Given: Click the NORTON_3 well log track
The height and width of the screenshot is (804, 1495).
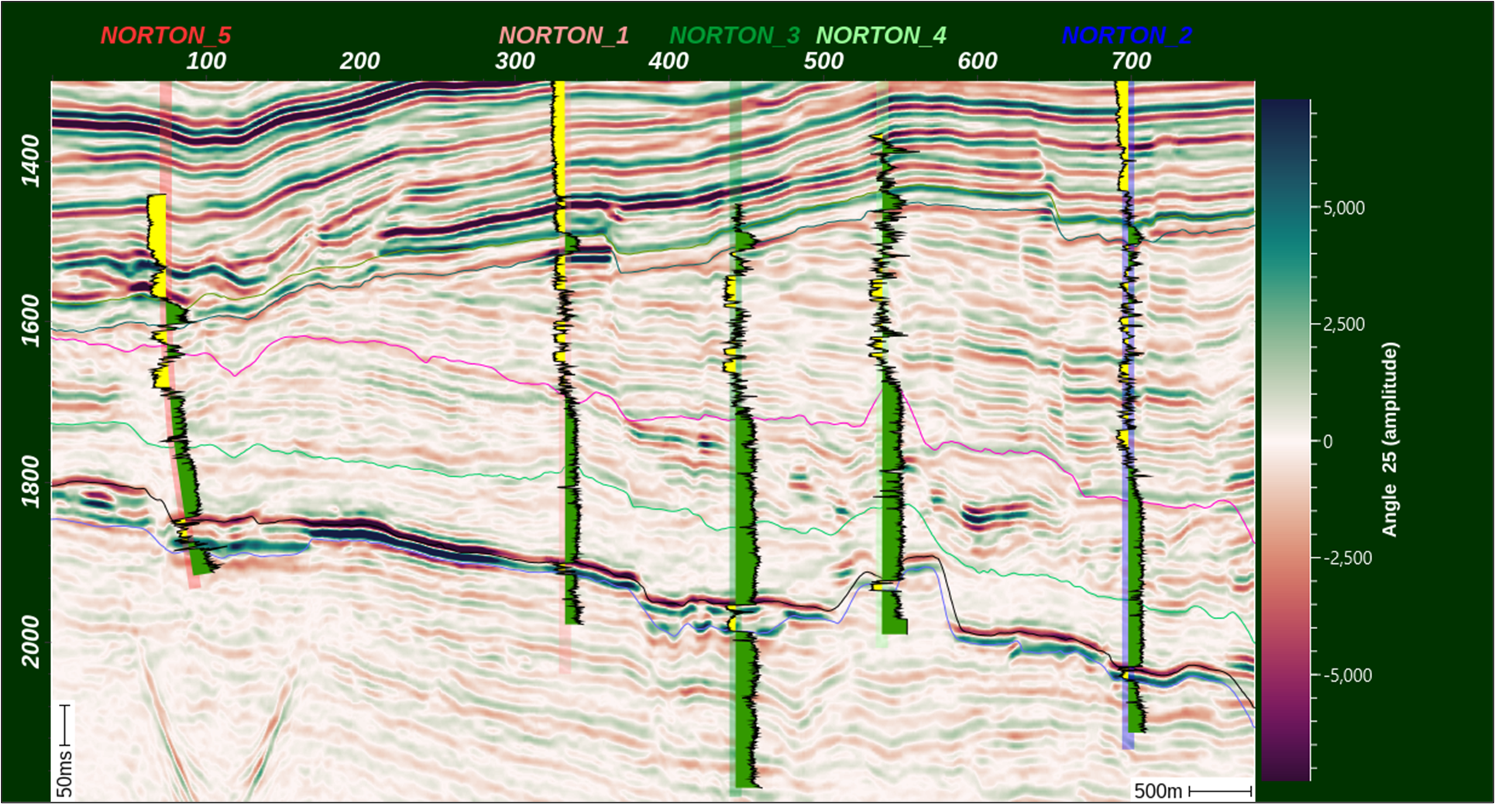Looking at the screenshot, I should (742, 496).
